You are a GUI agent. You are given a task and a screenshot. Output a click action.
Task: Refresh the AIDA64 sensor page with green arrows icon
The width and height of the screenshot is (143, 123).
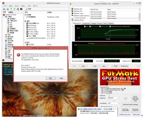(14, 9)
